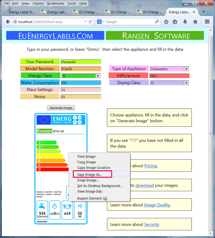This screenshot has width=215, height=238.
Task: Click the place settings x14 icon
Action: 67,210
